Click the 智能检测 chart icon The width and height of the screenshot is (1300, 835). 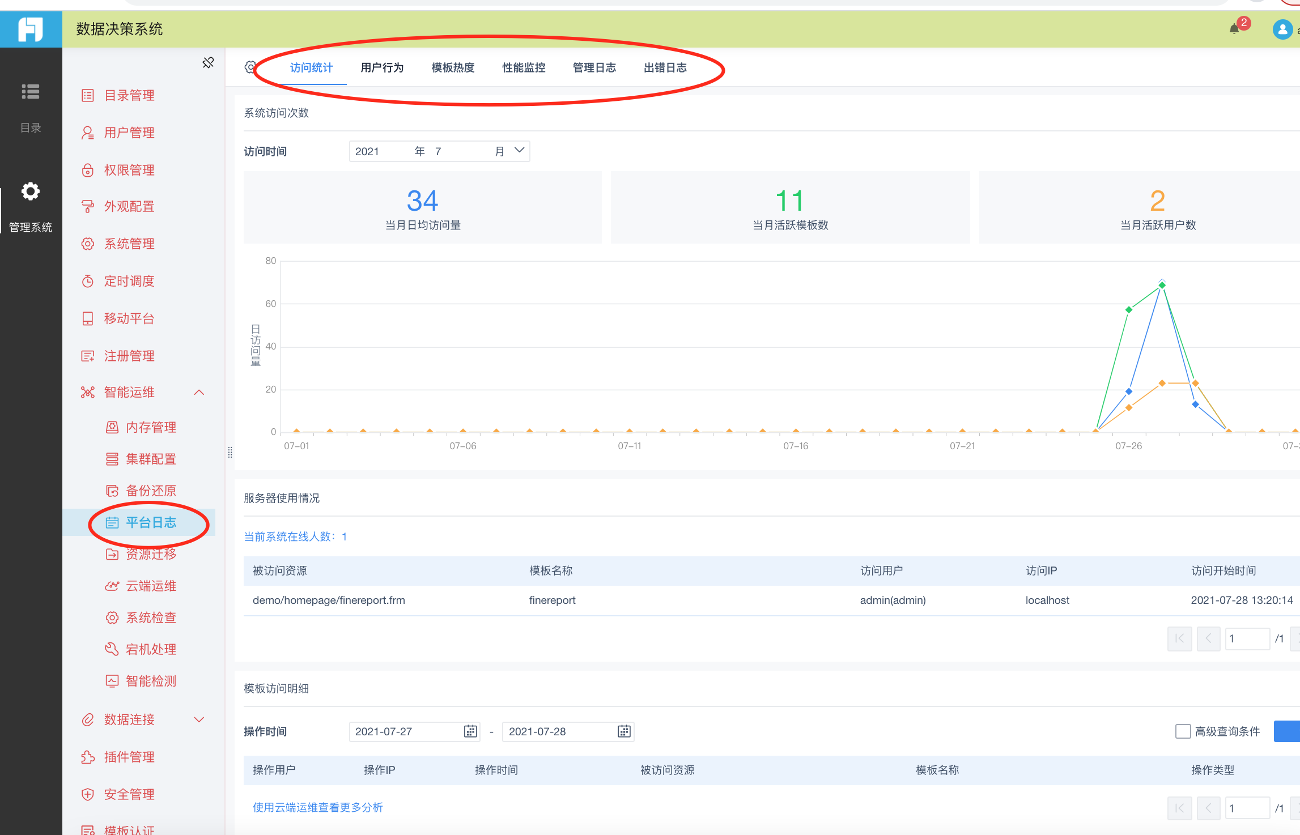(x=112, y=681)
